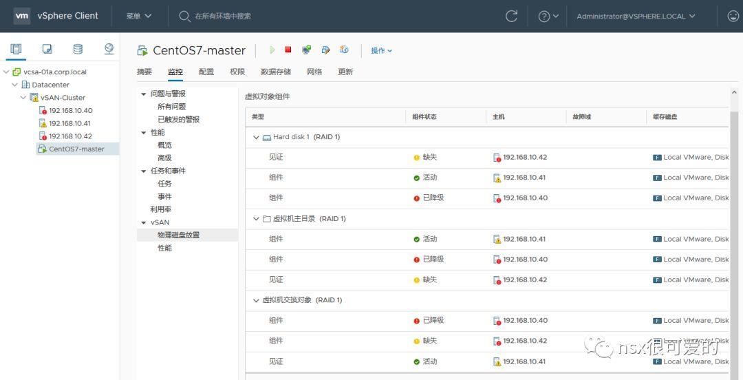Open the Administrator@VSPHERE.LOCAL user menu
Image resolution: width=743 pixels, height=380 pixels.
[636, 16]
